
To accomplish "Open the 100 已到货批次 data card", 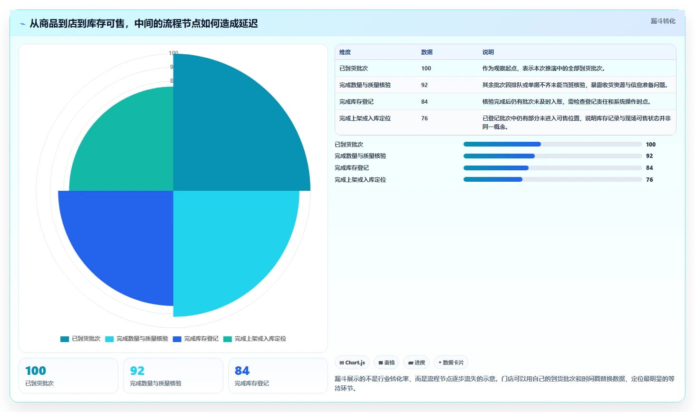I will pos(68,376).
